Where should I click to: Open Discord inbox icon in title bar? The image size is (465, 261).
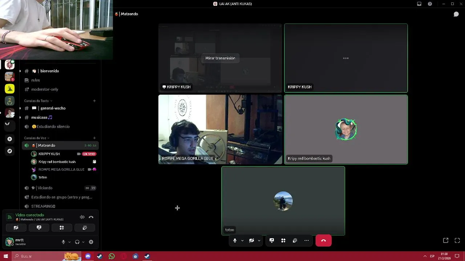pyautogui.click(x=419, y=4)
